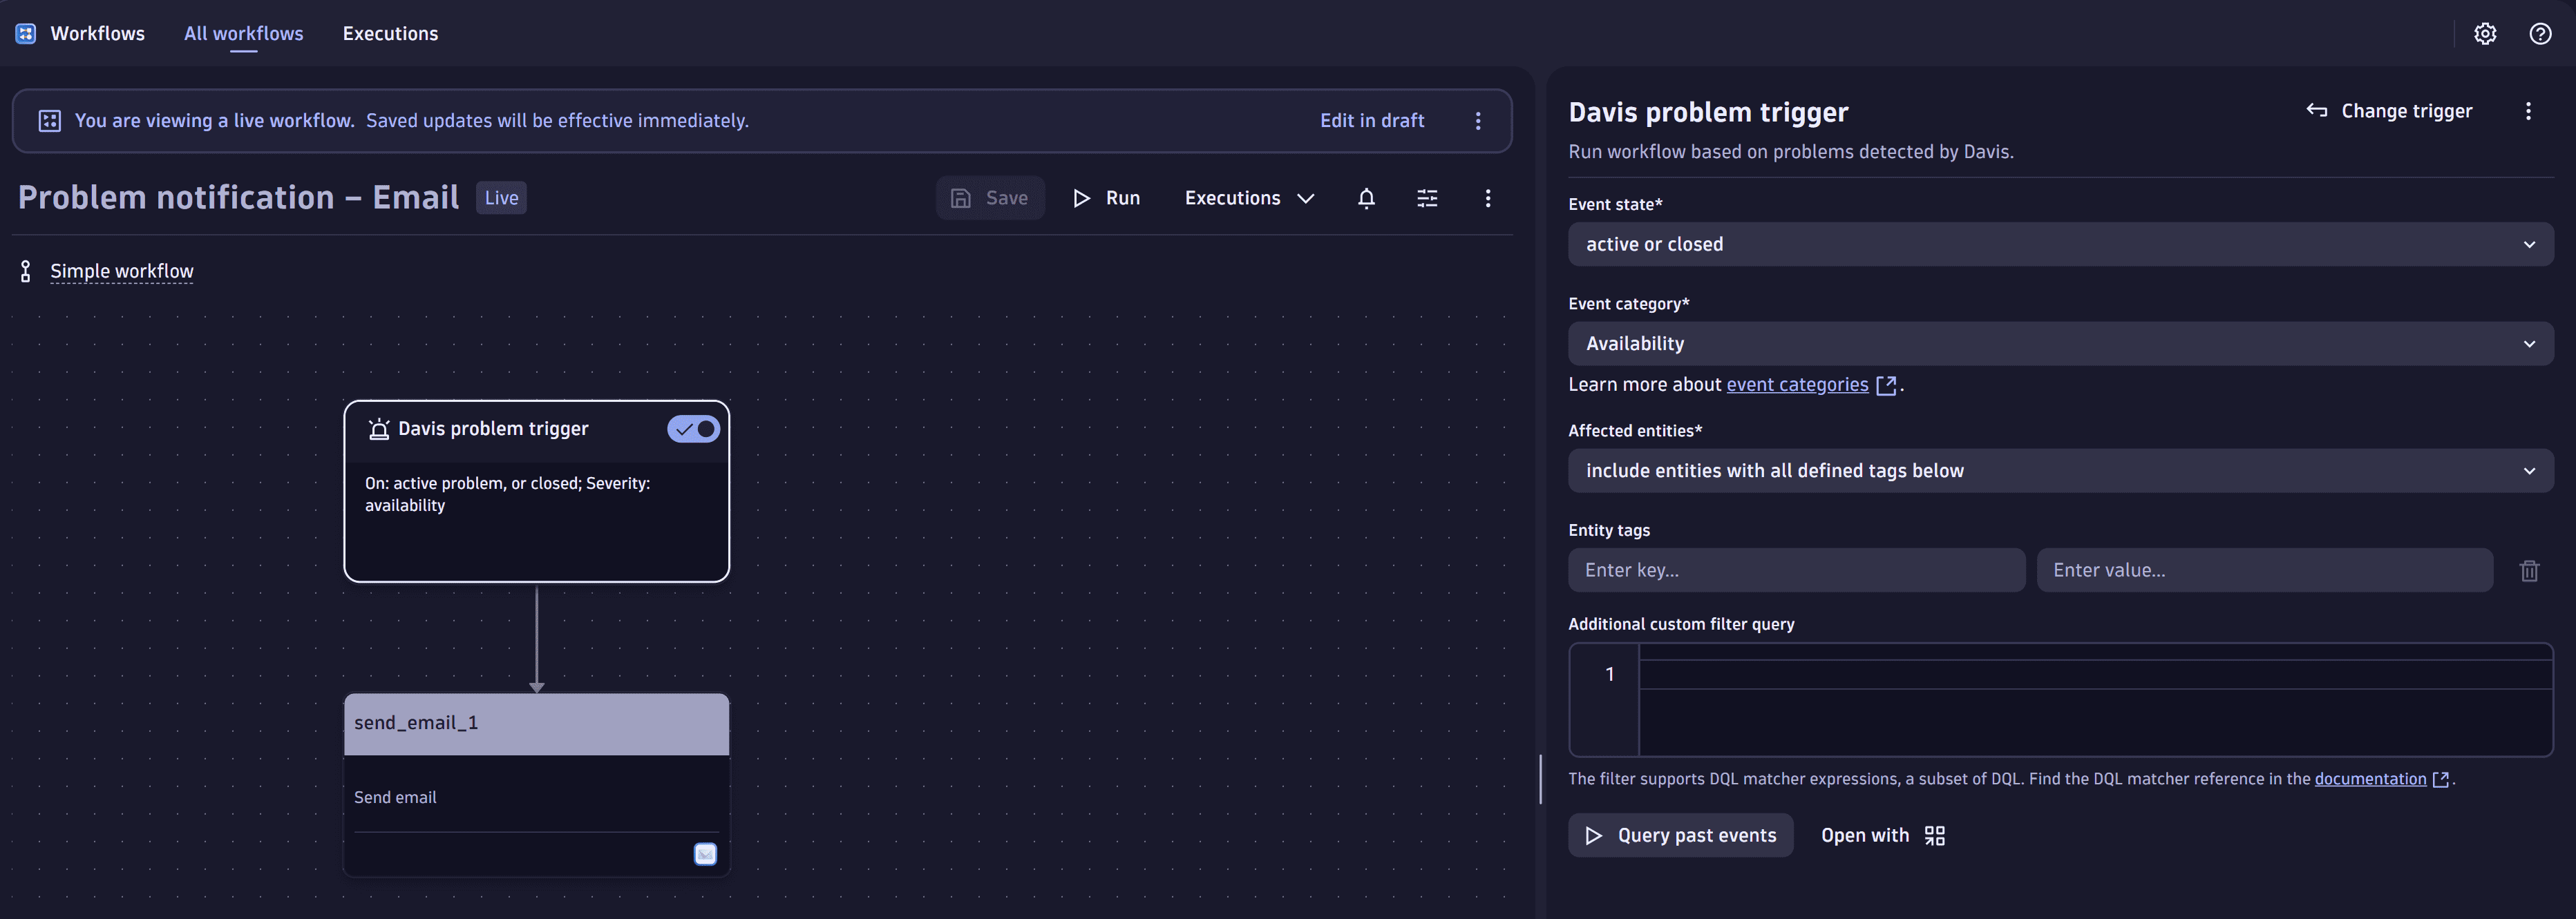Viewport: 2576px width, 919px height.
Task: Click the help question mark icon
Action: [2540, 34]
